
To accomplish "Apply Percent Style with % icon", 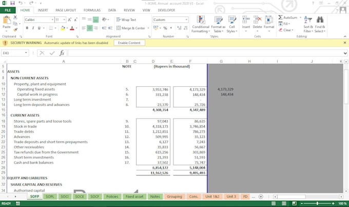I will tap(165, 28).
